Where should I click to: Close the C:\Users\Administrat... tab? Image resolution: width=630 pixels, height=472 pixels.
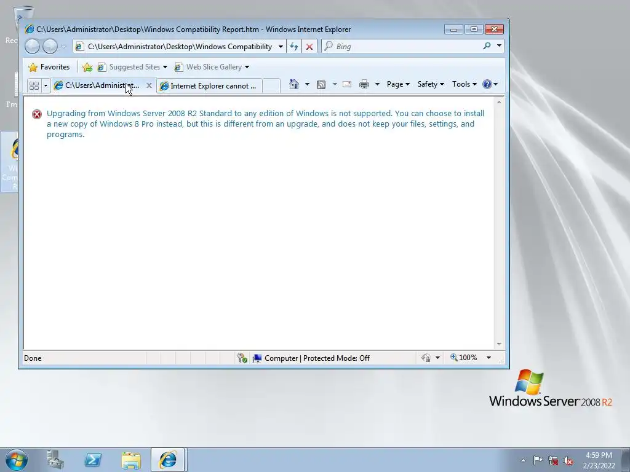[x=149, y=85]
